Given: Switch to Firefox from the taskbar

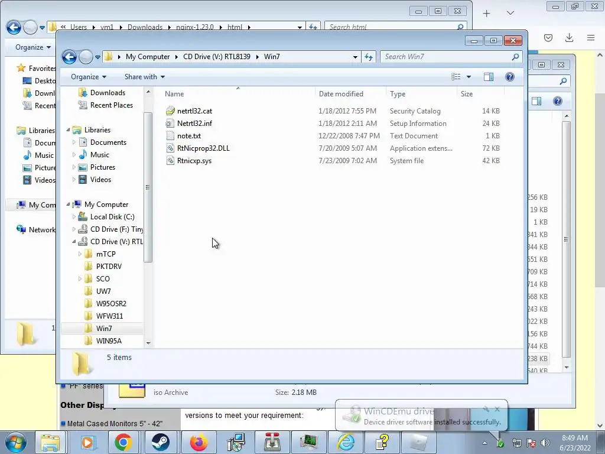Looking at the screenshot, I should [199, 442].
